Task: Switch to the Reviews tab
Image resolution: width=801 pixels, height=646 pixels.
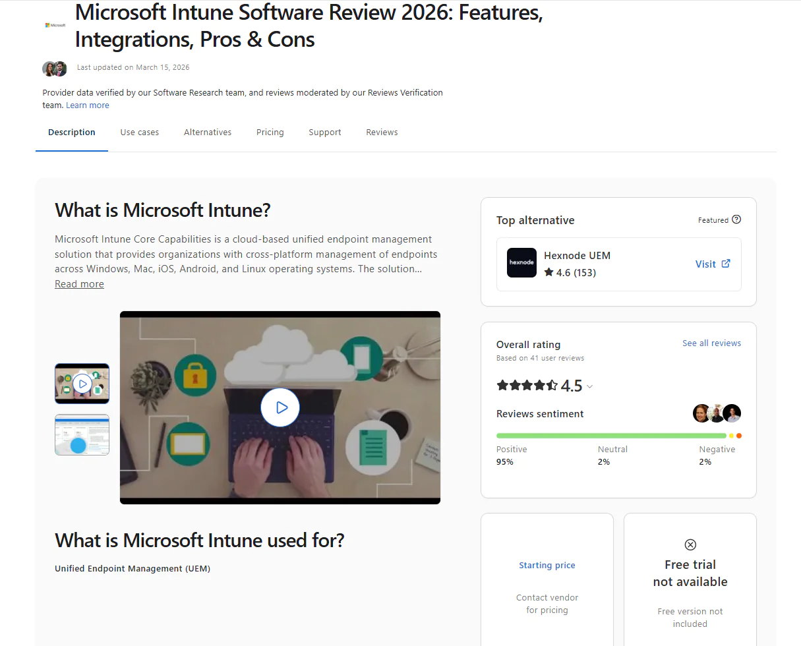Action: click(382, 132)
